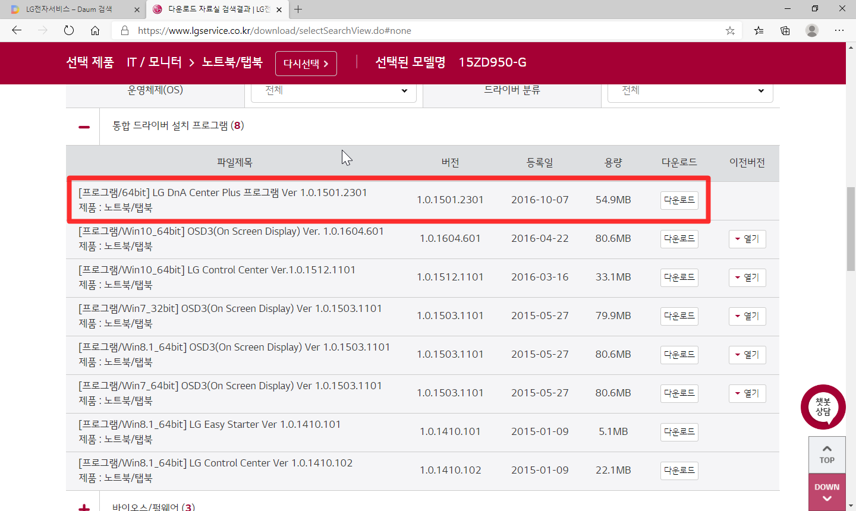Open the user profile avatar
Image resolution: width=856 pixels, height=511 pixels.
coord(812,30)
